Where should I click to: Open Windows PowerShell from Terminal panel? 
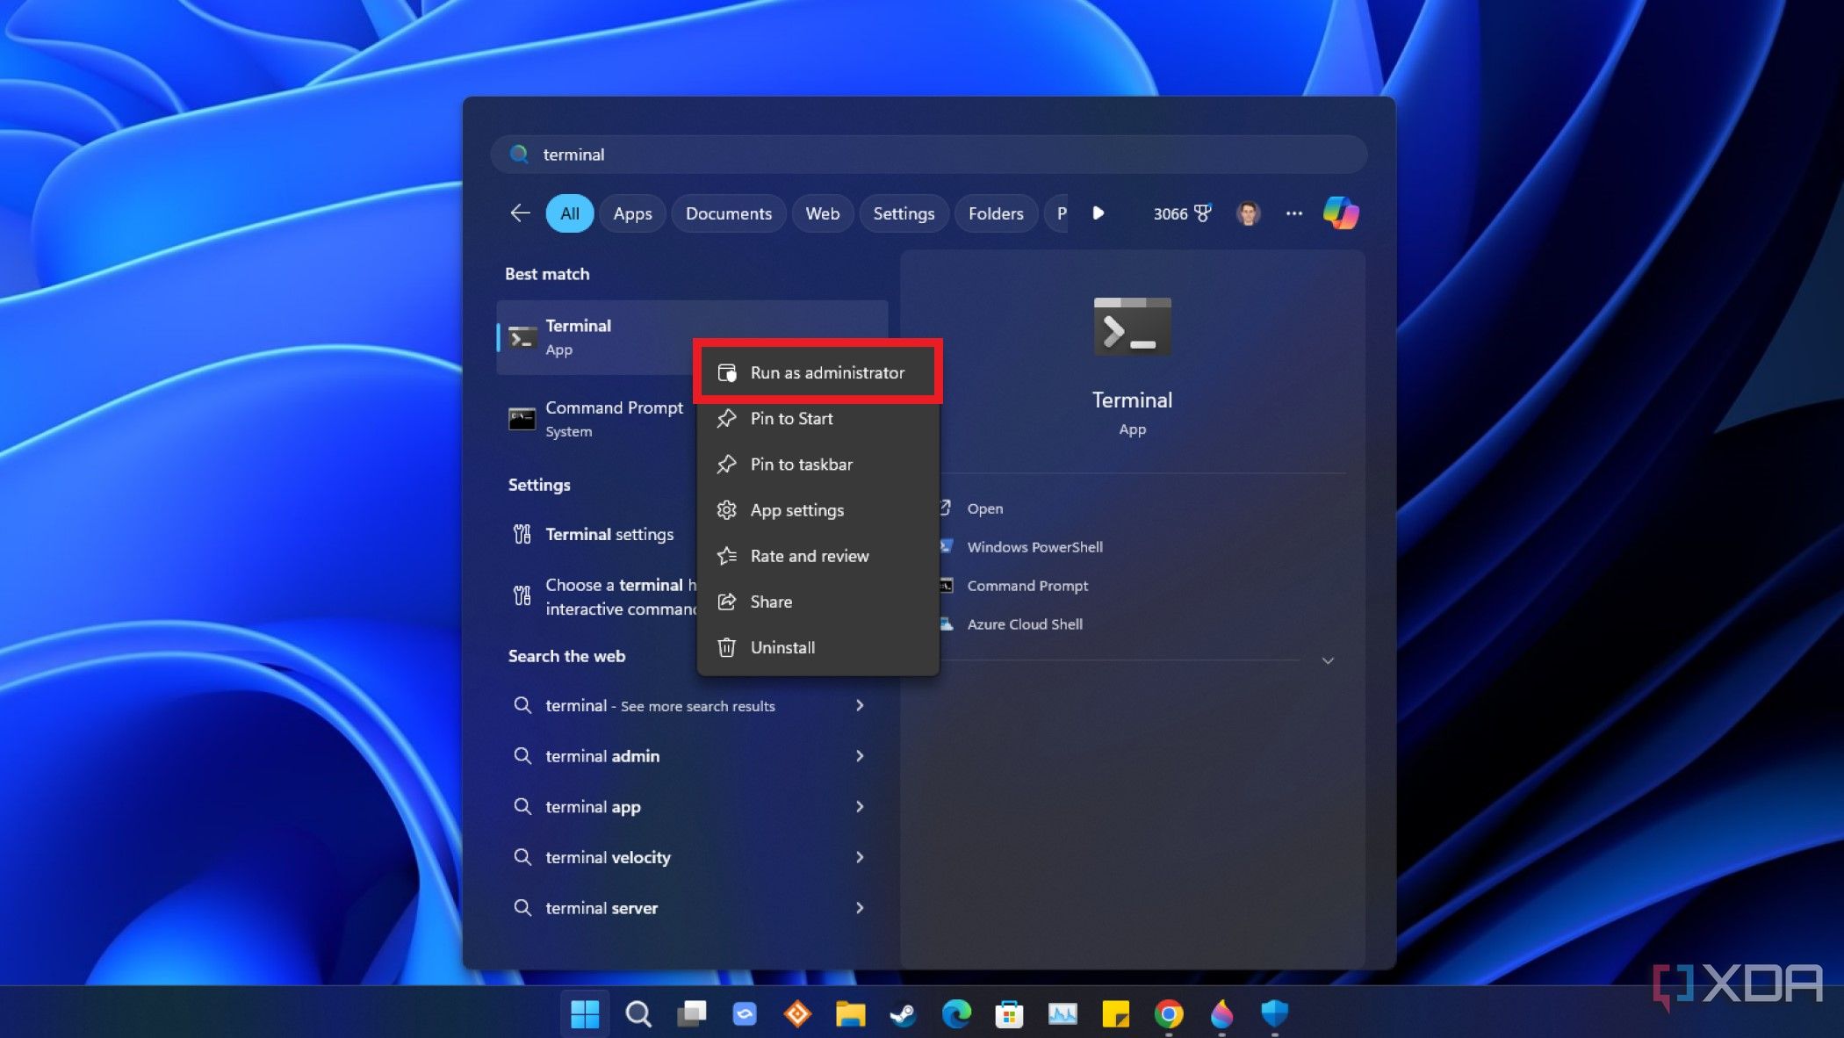1034,547
